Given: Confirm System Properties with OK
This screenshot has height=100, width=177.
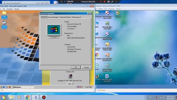Looking at the screenshot, I should (76, 67).
